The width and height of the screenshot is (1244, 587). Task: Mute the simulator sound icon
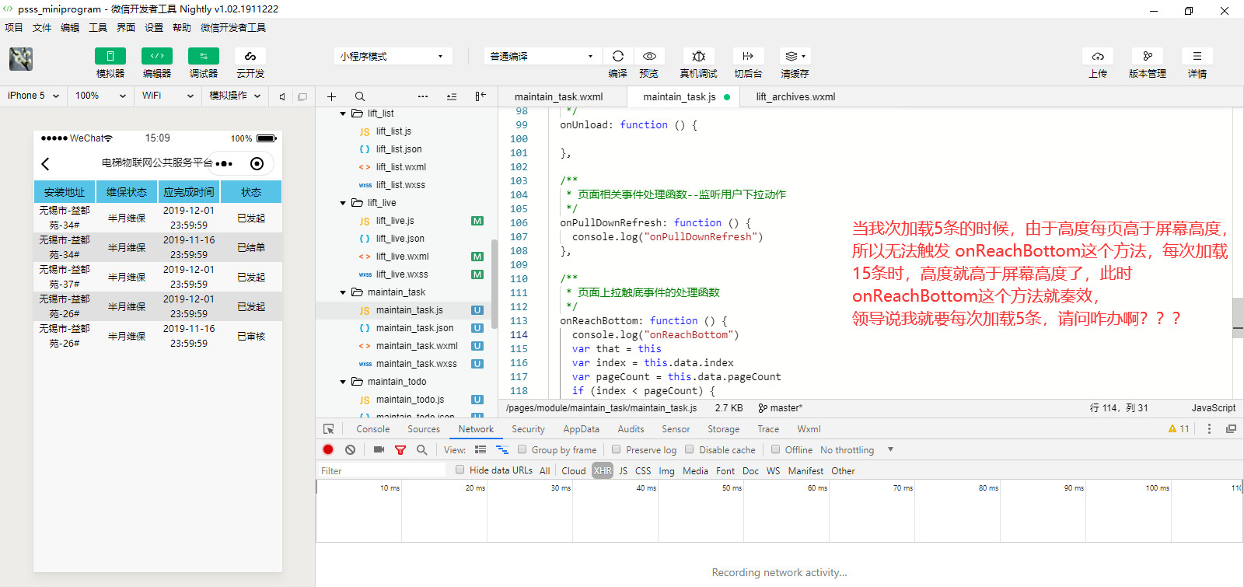click(x=282, y=96)
